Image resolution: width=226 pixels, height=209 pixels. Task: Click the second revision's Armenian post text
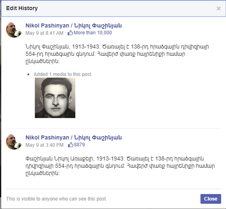120,166
